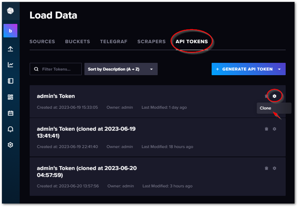Click the InfluxDB logo icon

click(x=10, y=11)
